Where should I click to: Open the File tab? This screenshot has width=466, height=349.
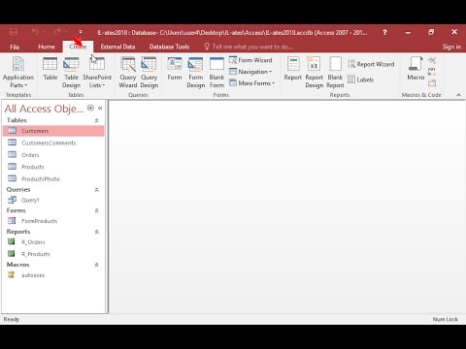[x=15, y=47]
